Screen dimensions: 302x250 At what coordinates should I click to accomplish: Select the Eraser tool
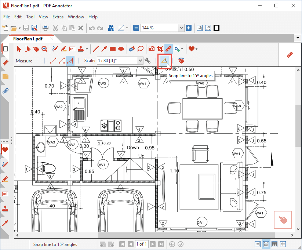(132, 48)
